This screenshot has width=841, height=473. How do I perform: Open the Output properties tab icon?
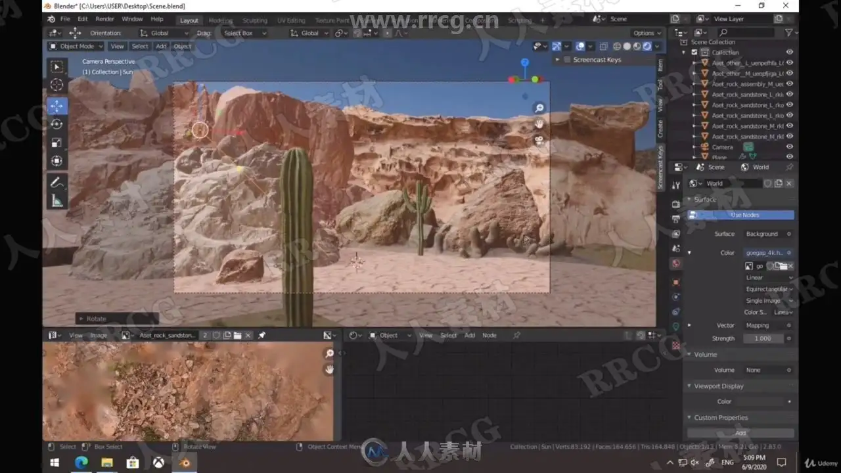[675, 219]
